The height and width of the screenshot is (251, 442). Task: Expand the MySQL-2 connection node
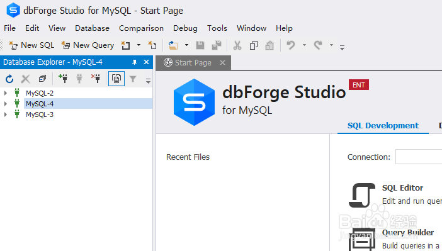6,93
